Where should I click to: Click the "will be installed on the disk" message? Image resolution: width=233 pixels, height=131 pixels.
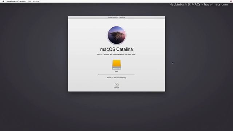tap(116, 55)
